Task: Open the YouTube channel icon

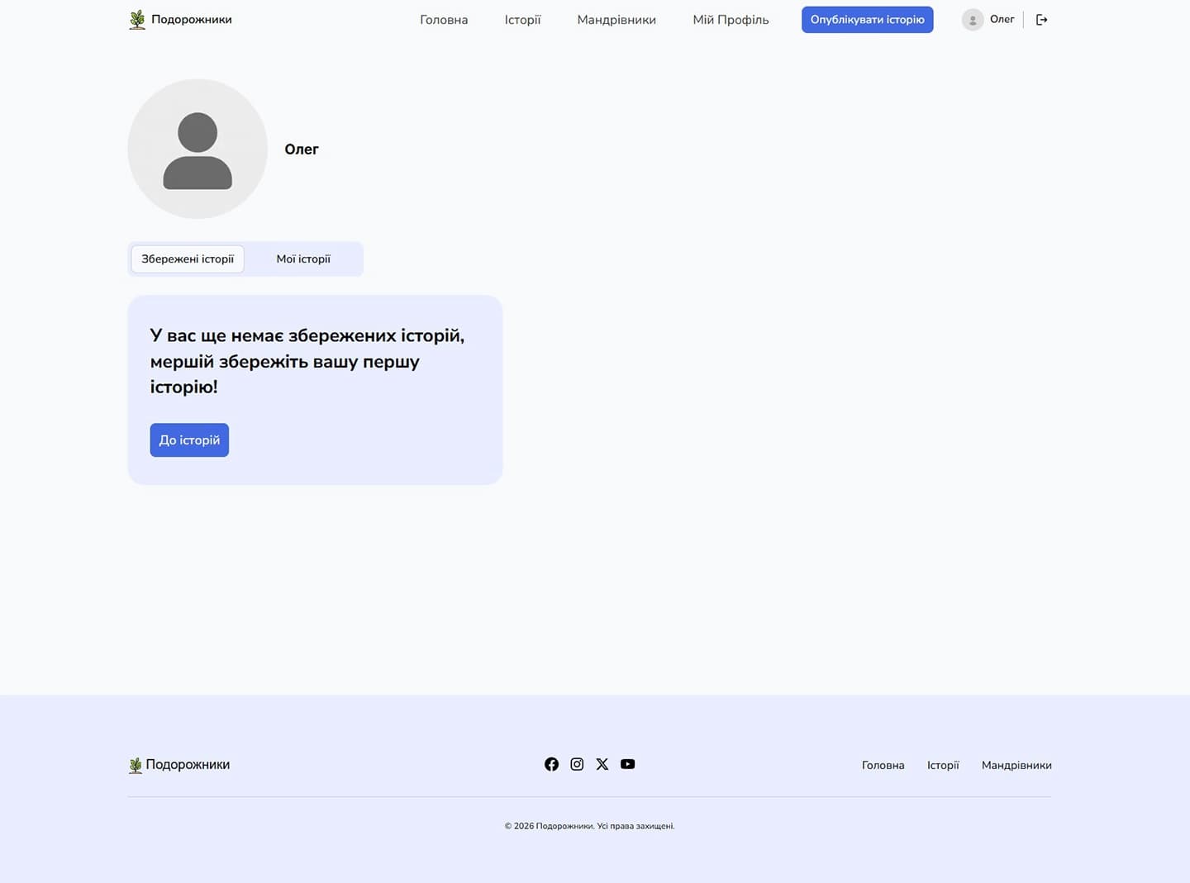Action: 627,764
